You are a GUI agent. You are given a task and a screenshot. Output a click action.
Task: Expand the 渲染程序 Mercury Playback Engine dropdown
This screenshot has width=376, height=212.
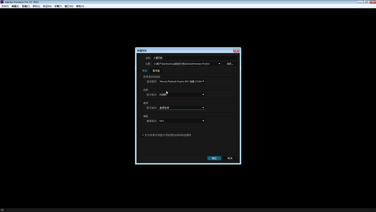click(x=181, y=81)
